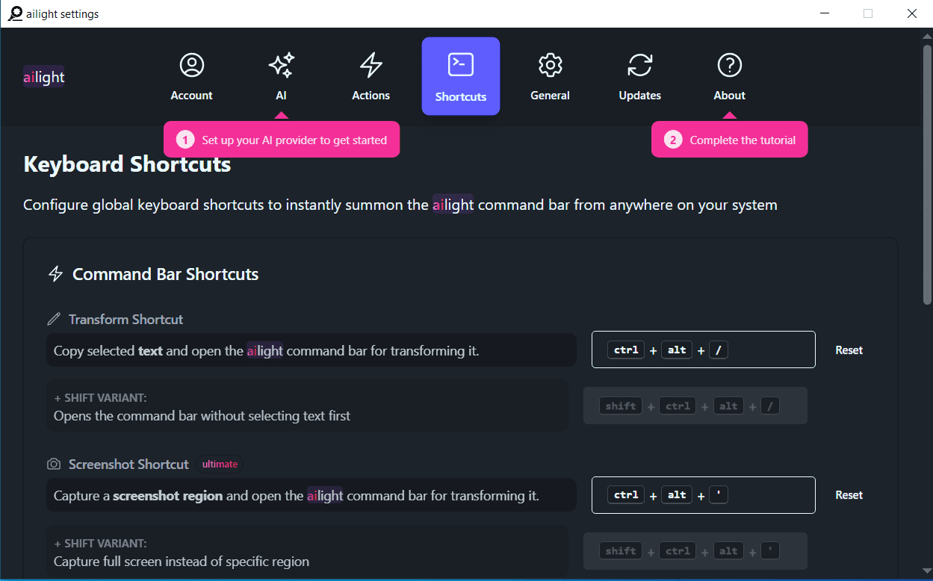Close the ailight settings window
This screenshot has height=581, width=933.
pyautogui.click(x=912, y=13)
